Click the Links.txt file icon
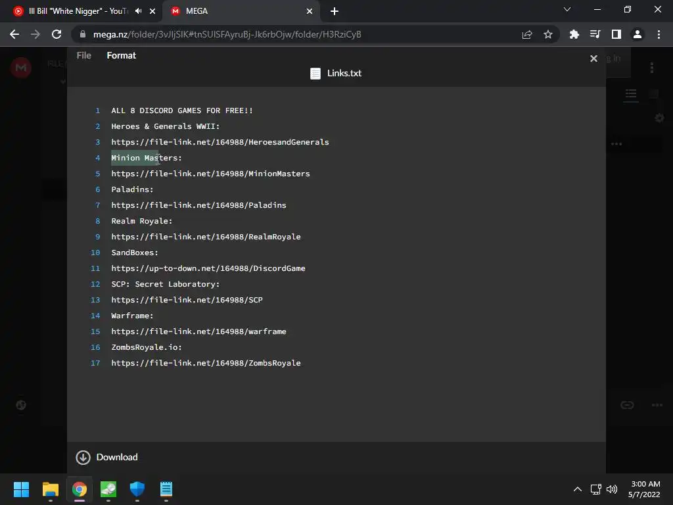Image resolution: width=673 pixels, height=505 pixels. [x=315, y=74]
